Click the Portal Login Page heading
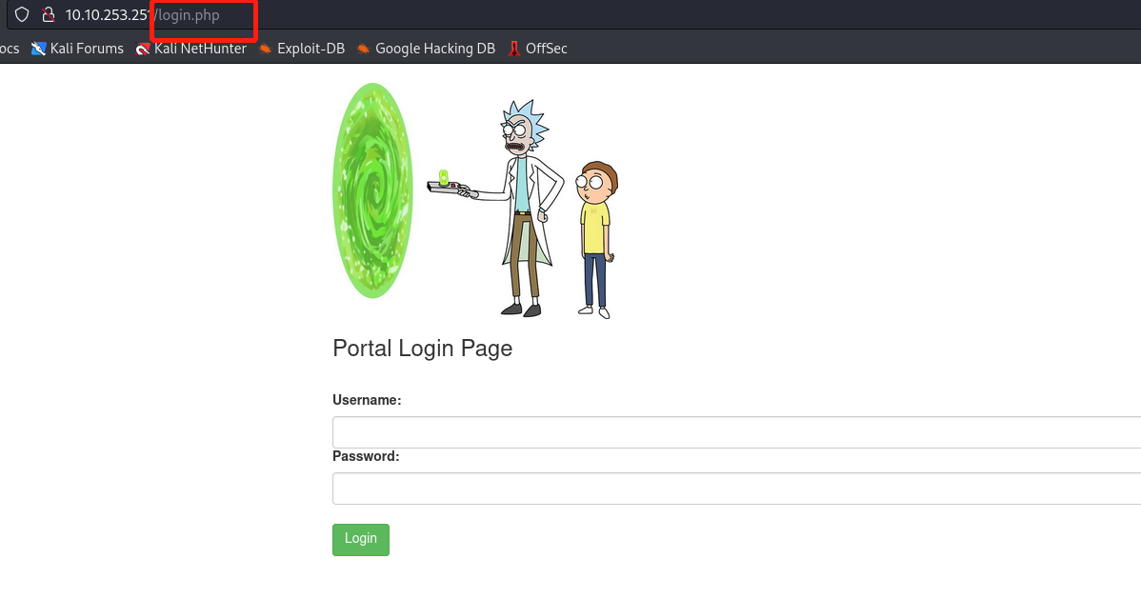1141x599 pixels. coord(422,349)
